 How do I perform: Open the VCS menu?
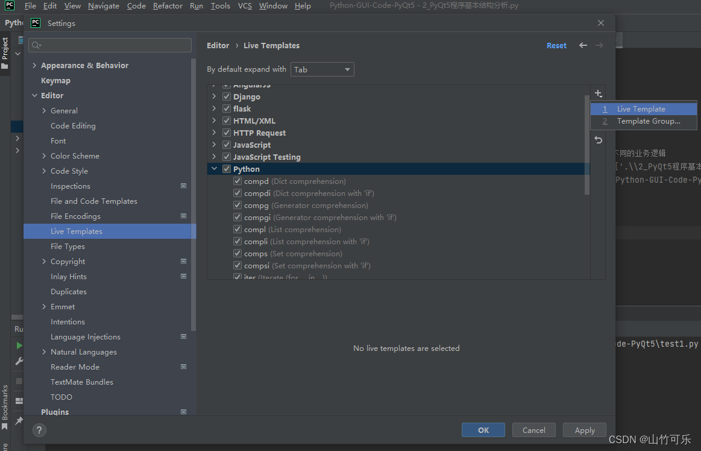click(x=245, y=6)
